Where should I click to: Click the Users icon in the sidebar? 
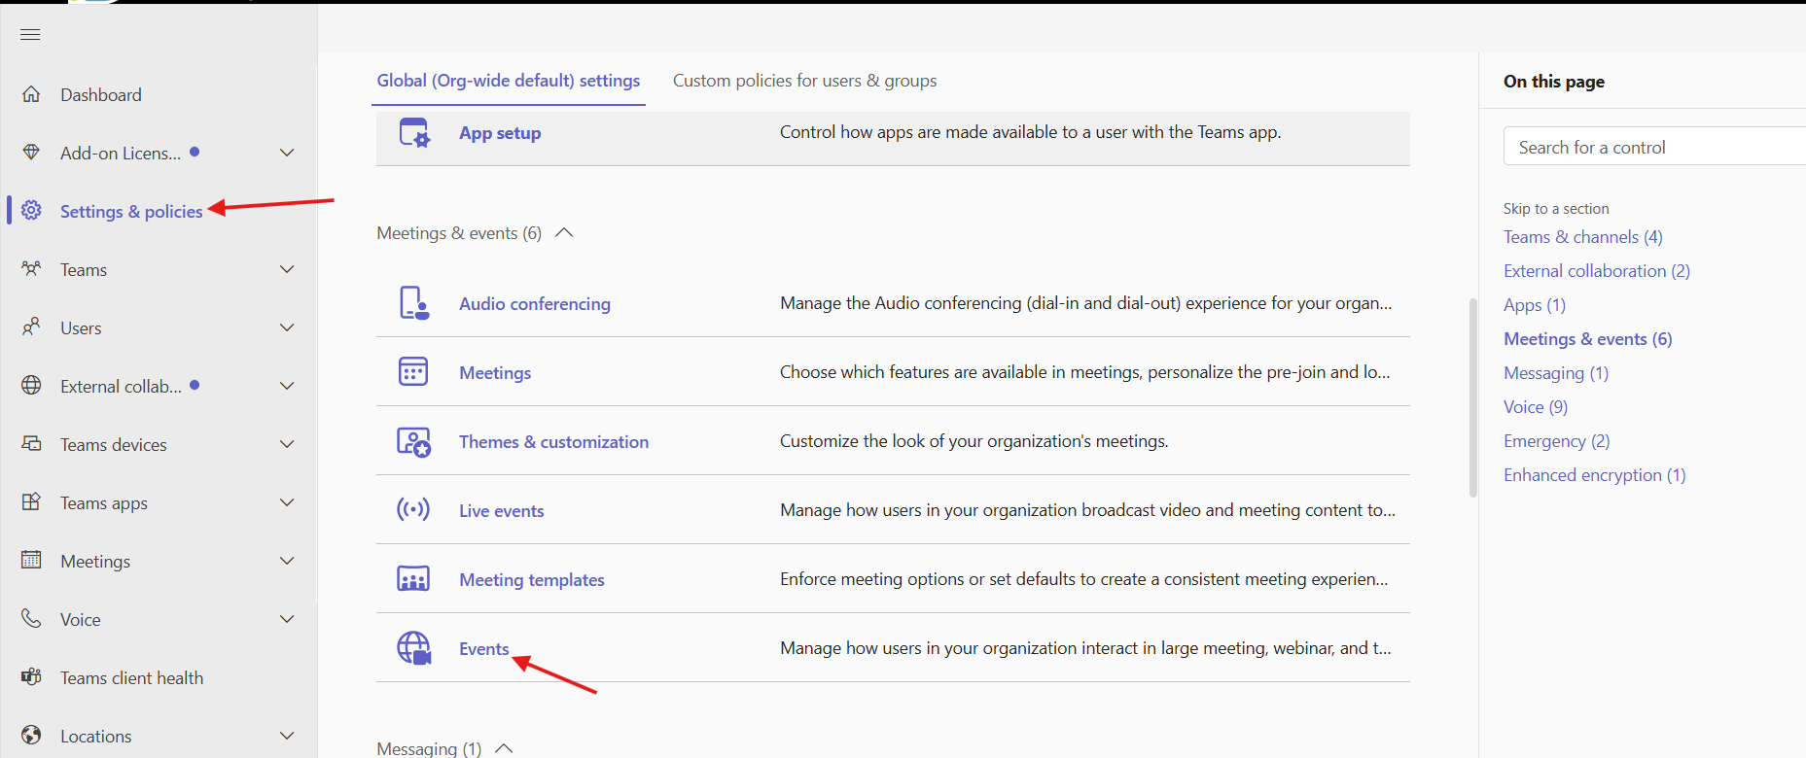(x=31, y=327)
